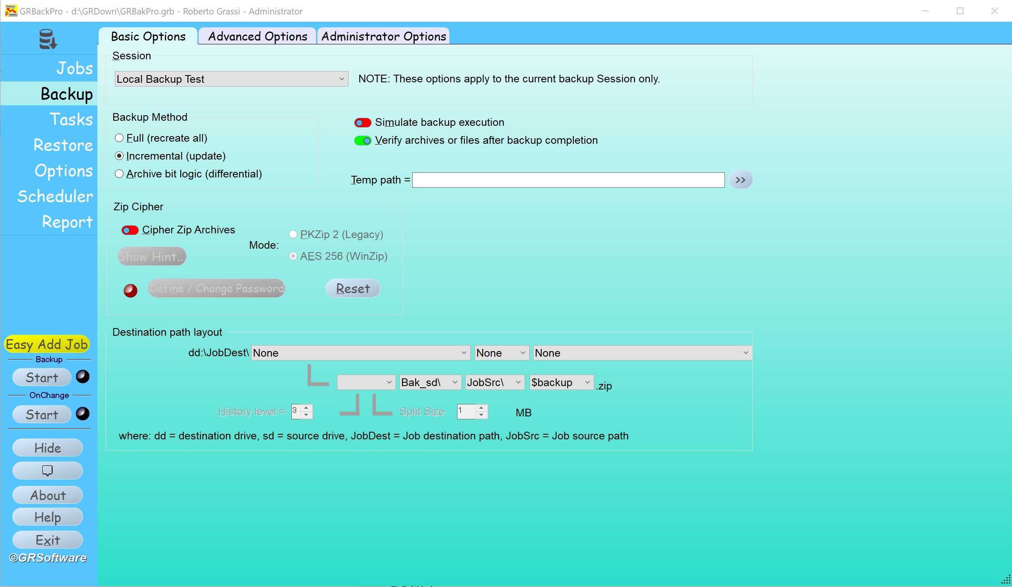Image resolution: width=1012 pixels, height=587 pixels.
Task: Expand the Bak_sd\ path dropdown
Action: pos(429,382)
